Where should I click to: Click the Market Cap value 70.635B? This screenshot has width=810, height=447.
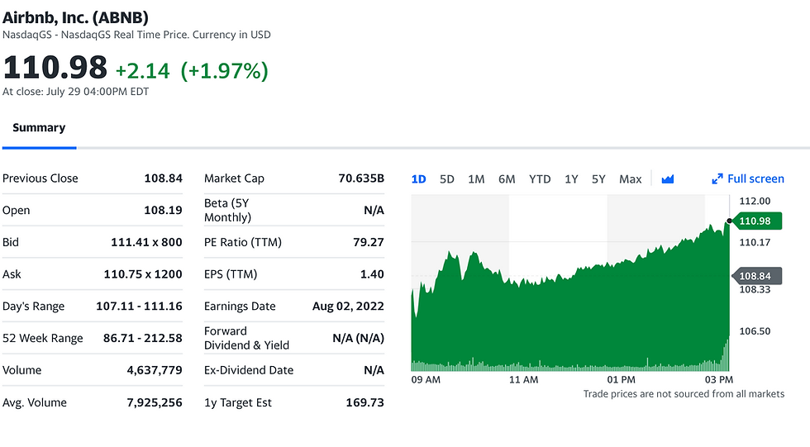361,178
